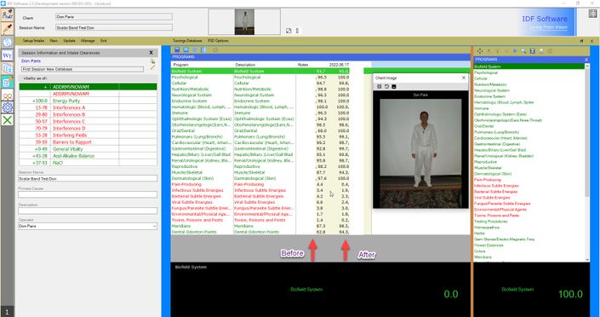Select Homeopathics in right PROGRAMS list
The width and height of the screenshot is (600, 317).
coord(487,228)
